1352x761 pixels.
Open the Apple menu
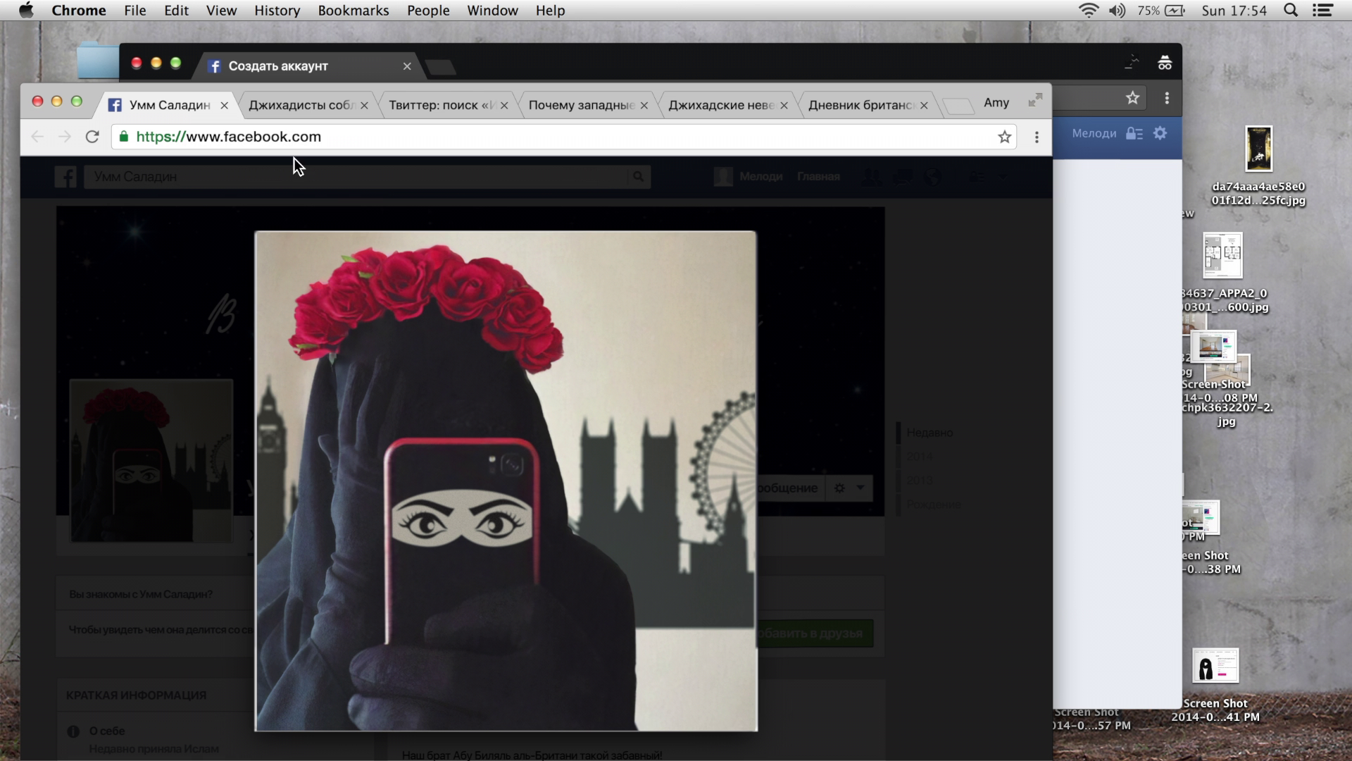[26, 11]
